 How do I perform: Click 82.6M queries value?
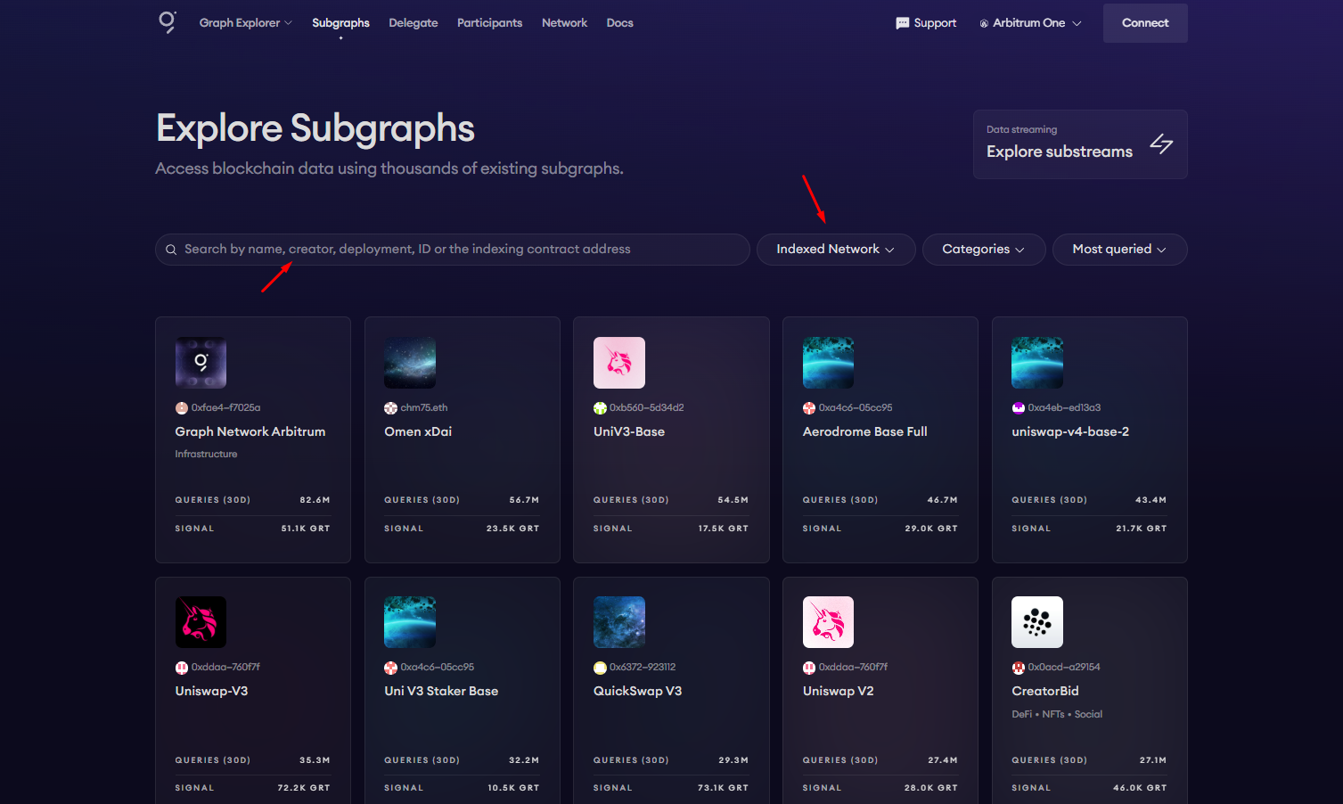(315, 500)
